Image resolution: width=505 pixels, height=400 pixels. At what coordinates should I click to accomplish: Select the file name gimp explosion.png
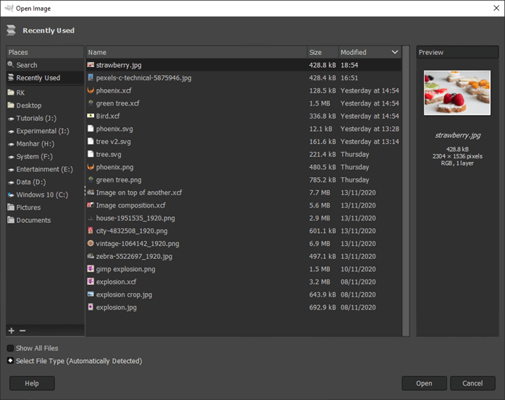pyautogui.click(x=126, y=269)
